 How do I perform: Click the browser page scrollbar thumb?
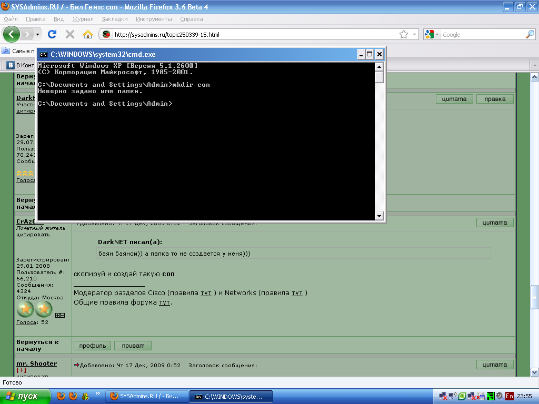[535, 298]
